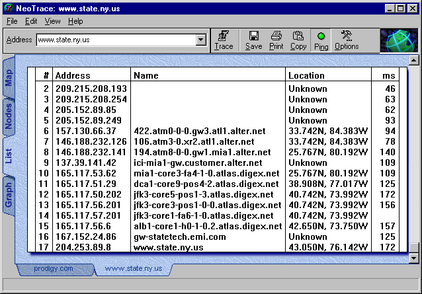Click the # column header
Viewport: 422px width, 294px height.
tap(44, 75)
